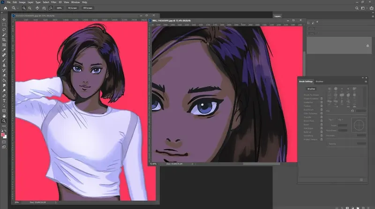Select the Spot Healing Brush tool
The image size is (375, 209).
tap(4, 55)
